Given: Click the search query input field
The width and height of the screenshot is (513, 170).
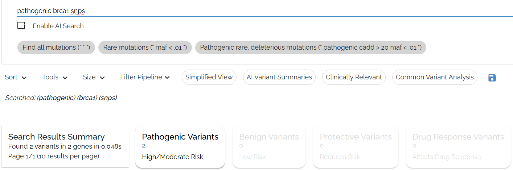Looking at the screenshot, I should tap(254, 11).
